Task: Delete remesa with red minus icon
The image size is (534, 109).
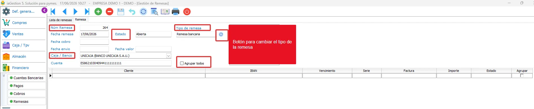Action: [110, 12]
